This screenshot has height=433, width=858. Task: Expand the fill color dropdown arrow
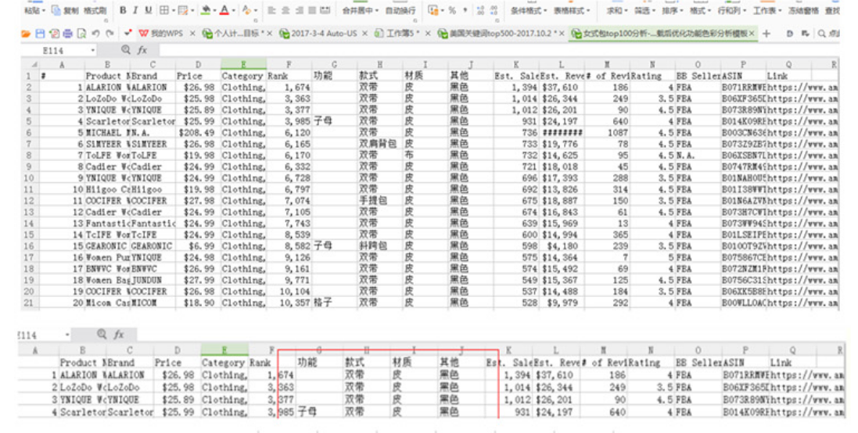tap(214, 10)
